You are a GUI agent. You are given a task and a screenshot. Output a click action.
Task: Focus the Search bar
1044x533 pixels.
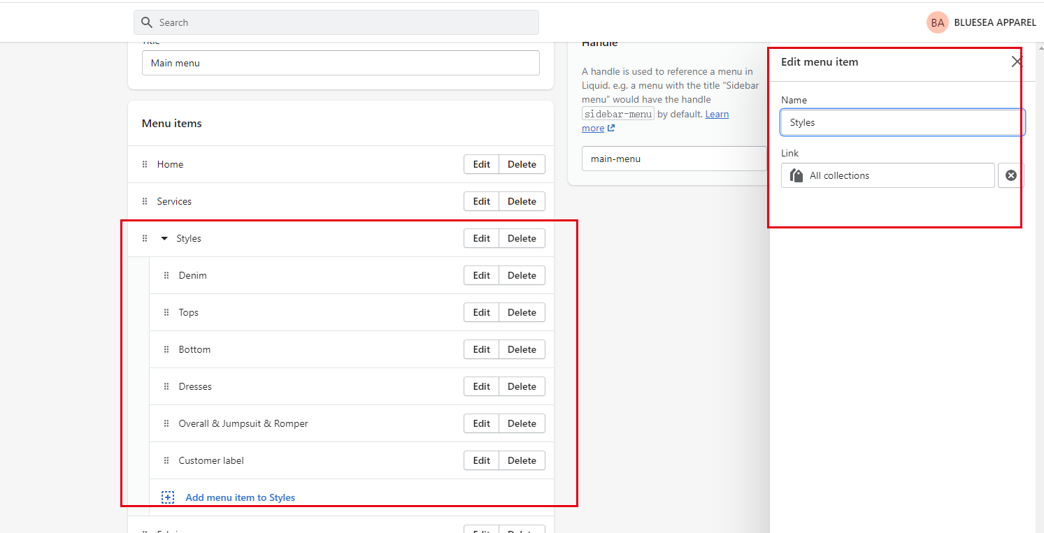click(x=343, y=22)
